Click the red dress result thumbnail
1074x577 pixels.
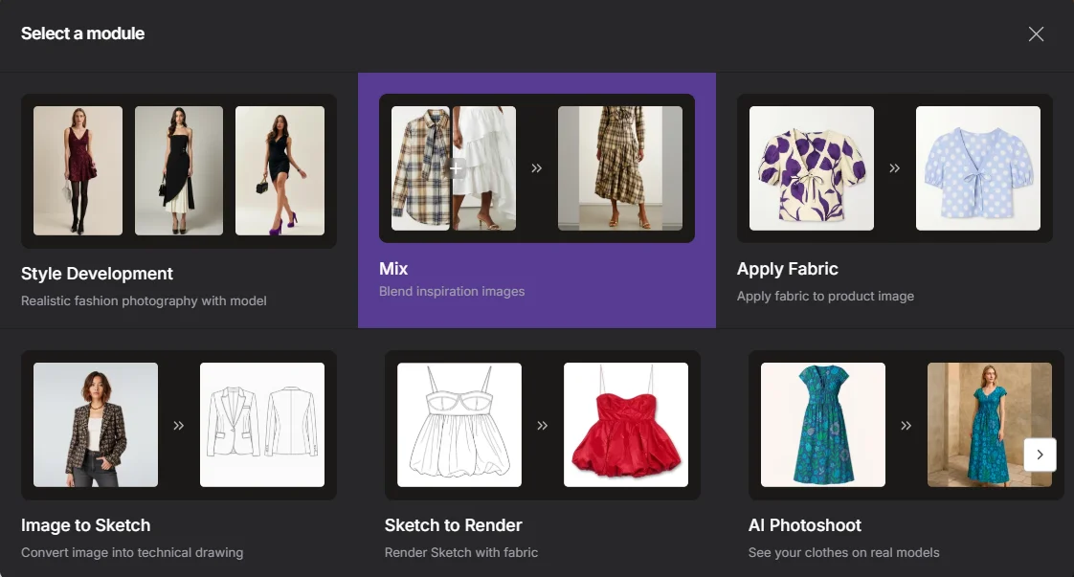(x=626, y=425)
